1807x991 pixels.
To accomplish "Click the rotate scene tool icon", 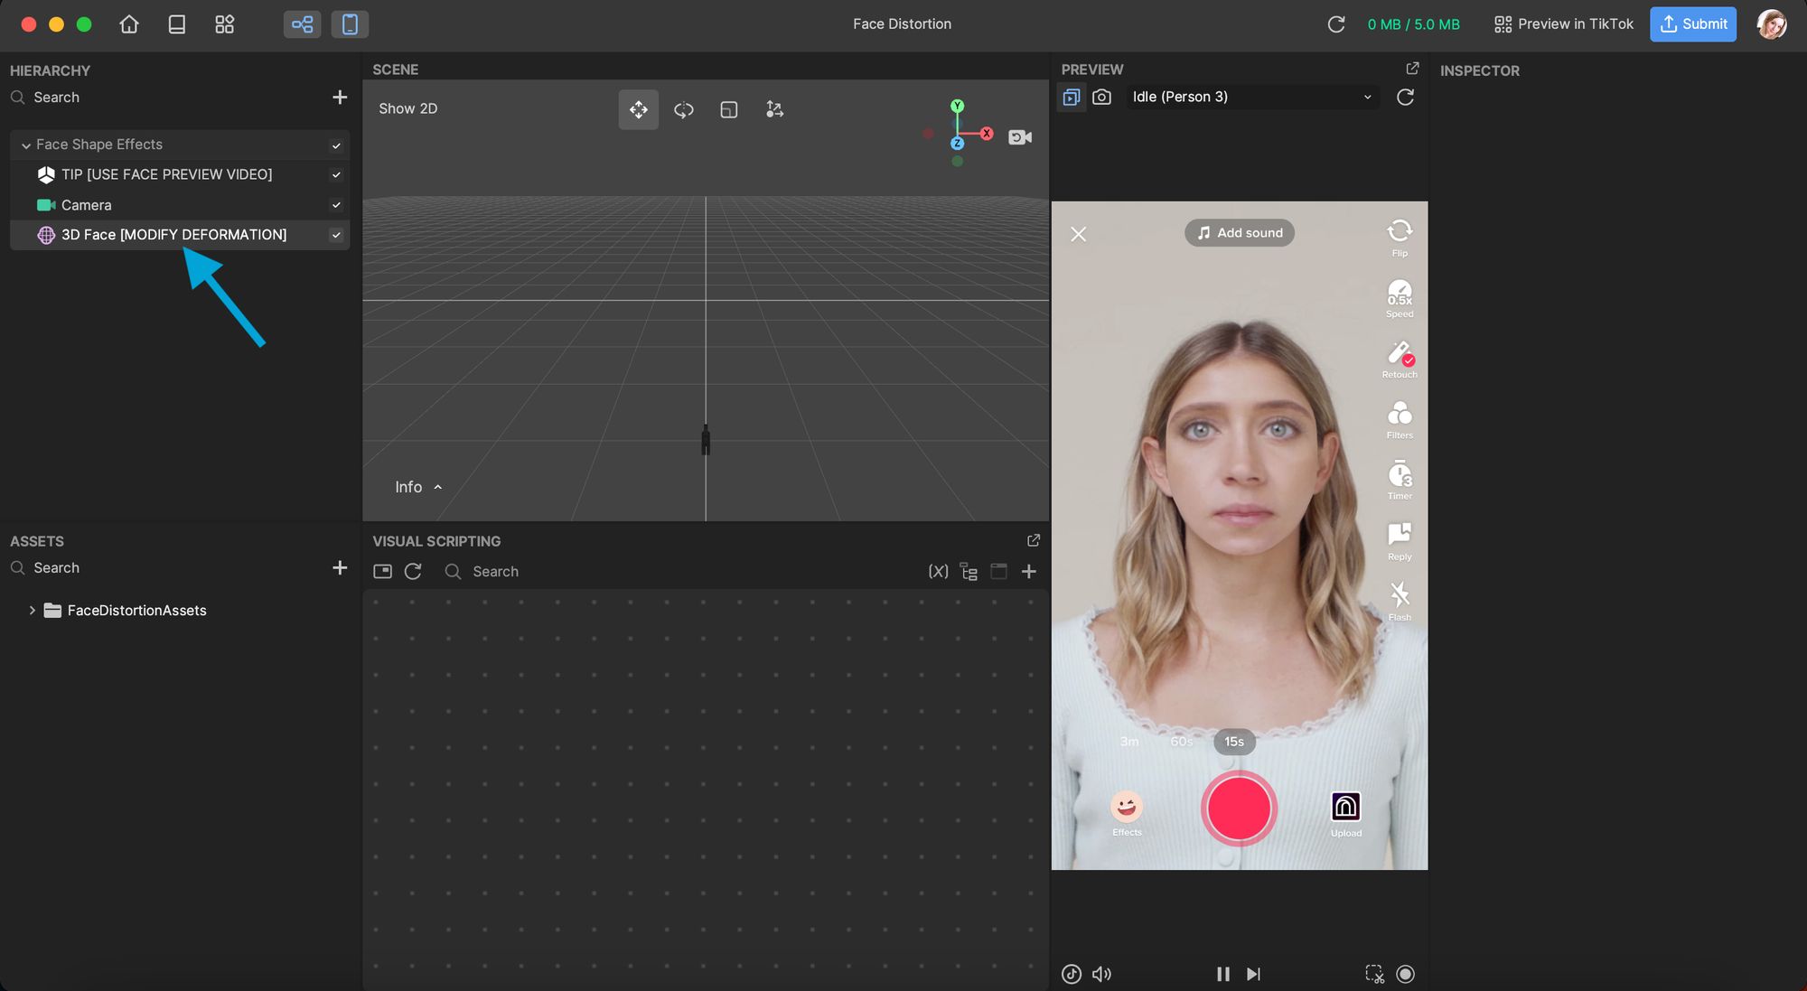I will (x=683, y=108).
